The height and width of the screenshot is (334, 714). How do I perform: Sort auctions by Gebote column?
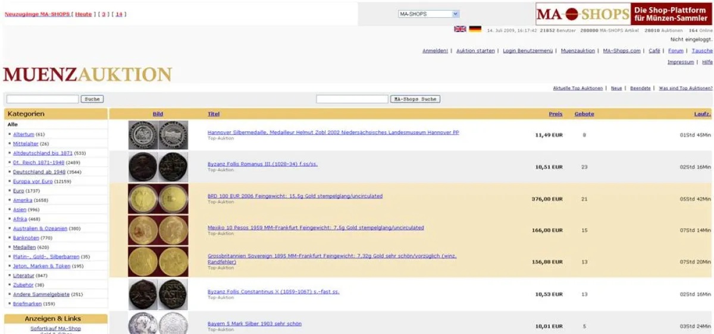pyautogui.click(x=584, y=114)
